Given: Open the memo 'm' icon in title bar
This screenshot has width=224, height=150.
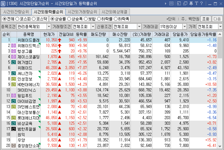Looking at the screenshot, I should pos(171,3).
